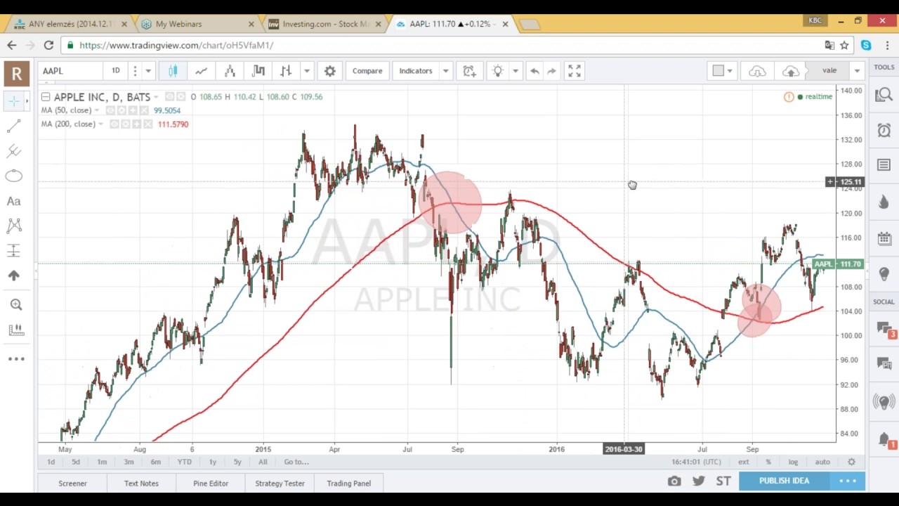Click the Indicators button
Screen dimensions: 899x506
click(416, 71)
